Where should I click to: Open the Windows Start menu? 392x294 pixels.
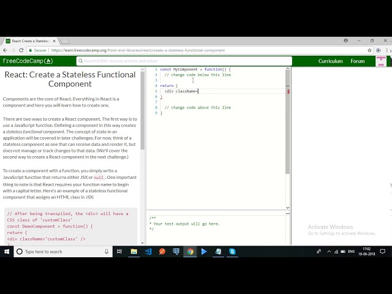7,252
